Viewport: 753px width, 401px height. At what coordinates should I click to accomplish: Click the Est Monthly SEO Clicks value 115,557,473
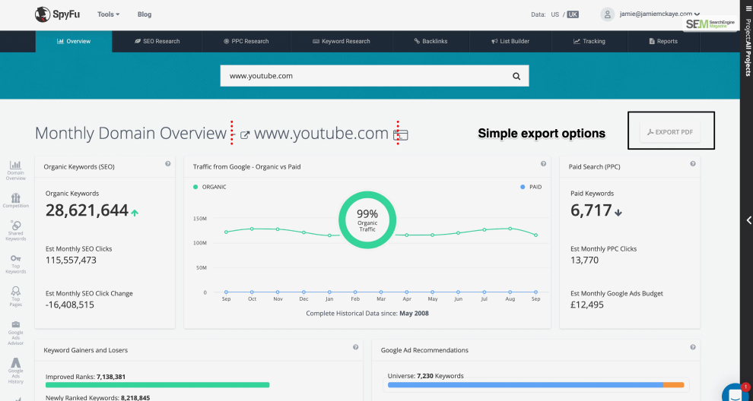(x=71, y=260)
